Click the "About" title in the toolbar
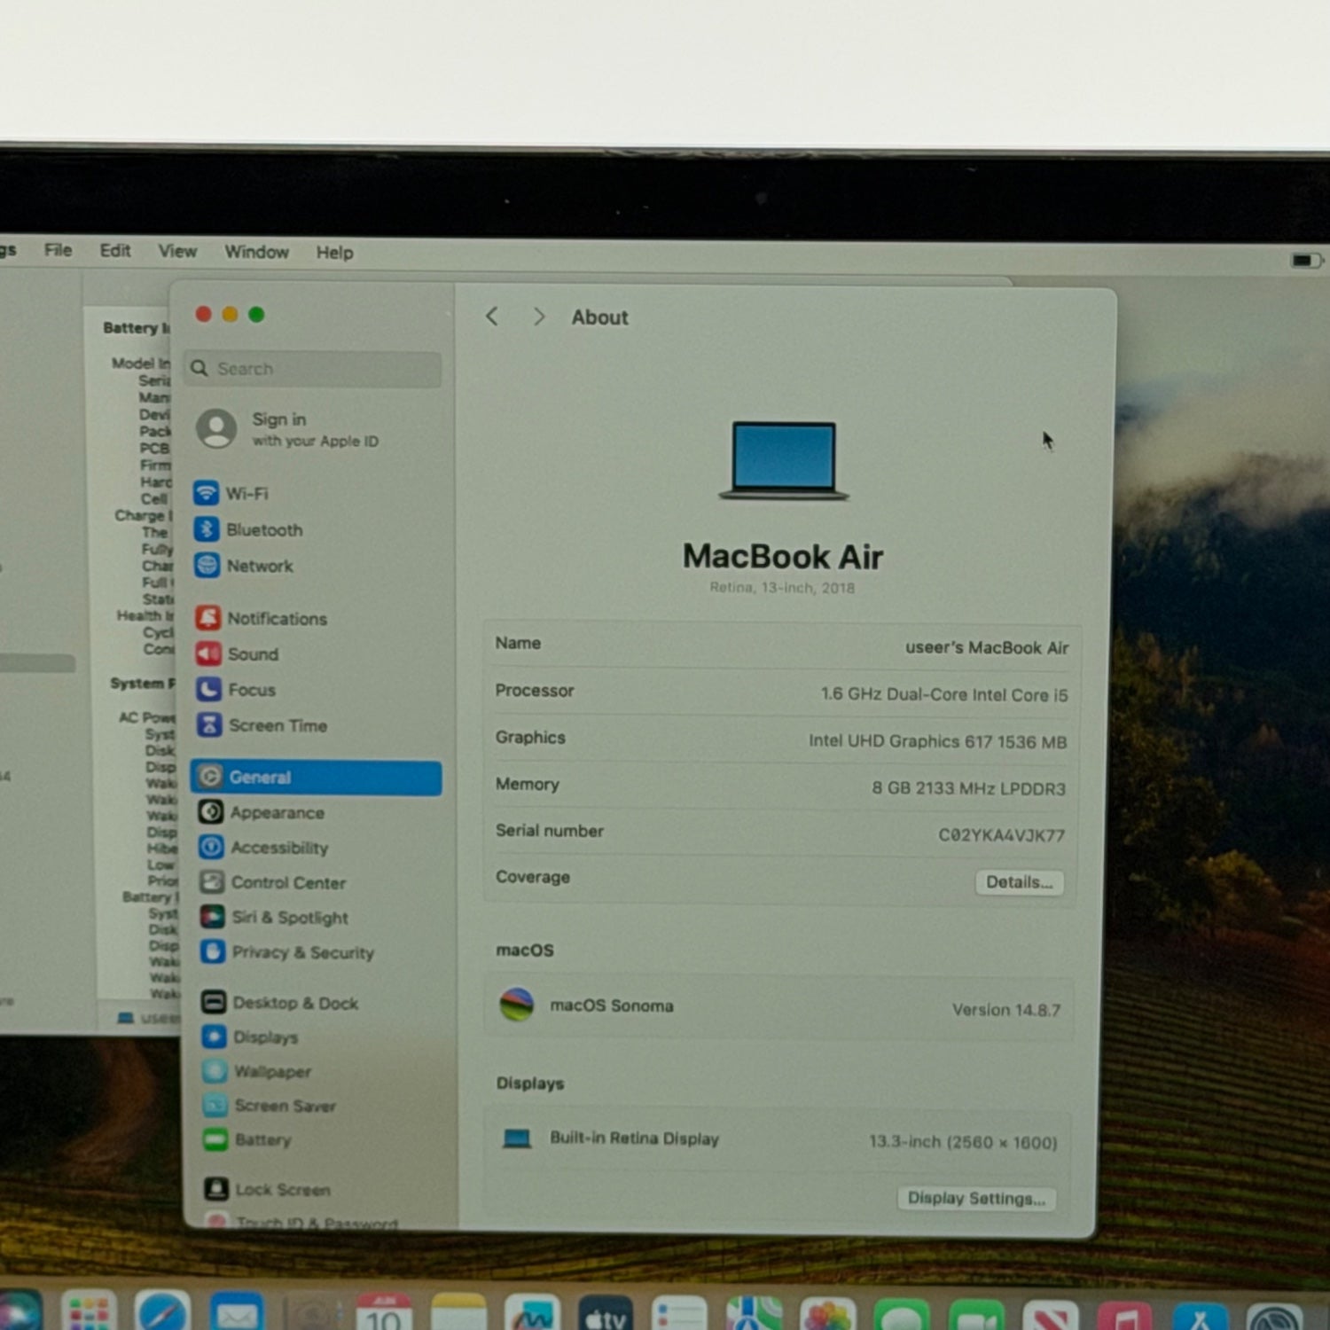 pyautogui.click(x=599, y=317)
